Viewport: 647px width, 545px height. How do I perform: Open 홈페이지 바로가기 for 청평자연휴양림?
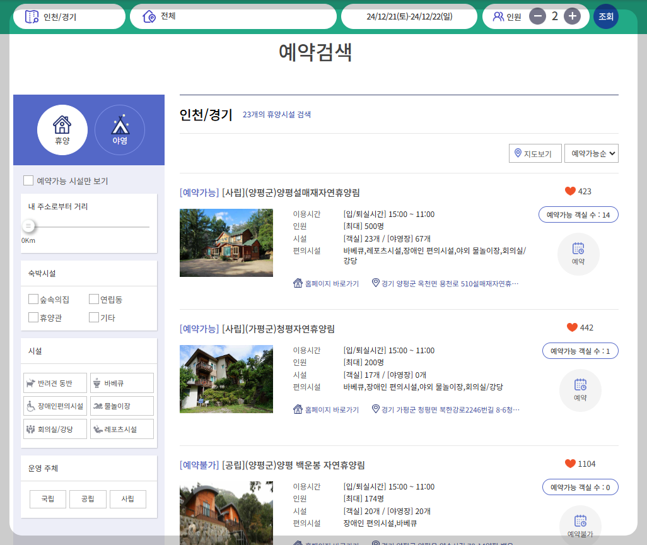coord(326,409)
